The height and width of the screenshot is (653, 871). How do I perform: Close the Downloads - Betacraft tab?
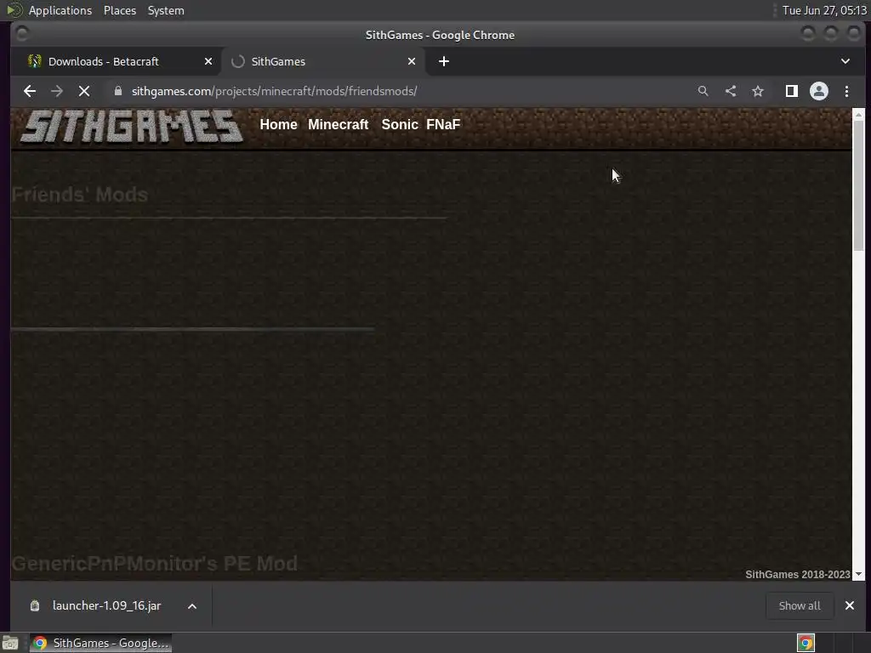point(208,61)
